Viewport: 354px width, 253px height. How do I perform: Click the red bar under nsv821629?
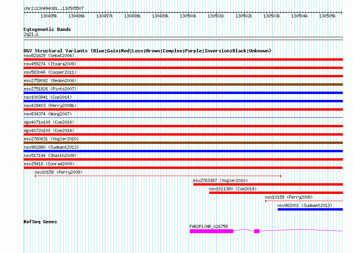pyautogui.click(x=183, y=59)
